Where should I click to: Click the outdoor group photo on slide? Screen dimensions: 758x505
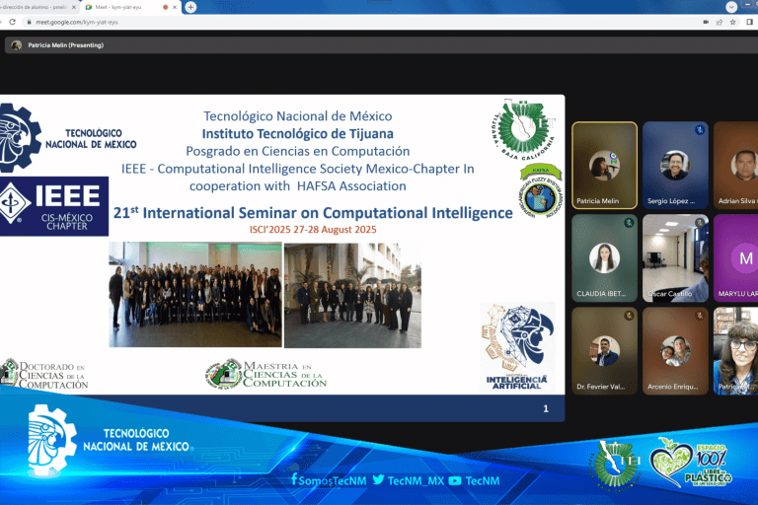352,295
